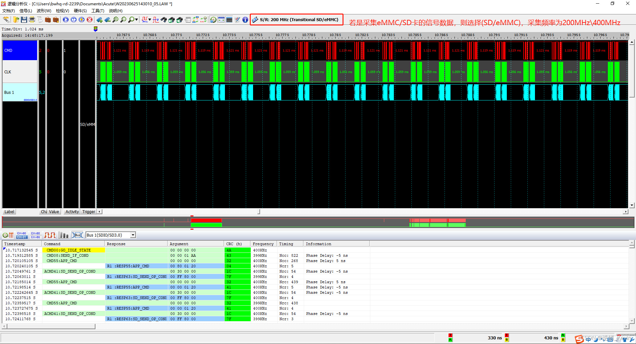Click the decode table horizontal scrollbar thumb
636x344 pixels.
[51, 326]
